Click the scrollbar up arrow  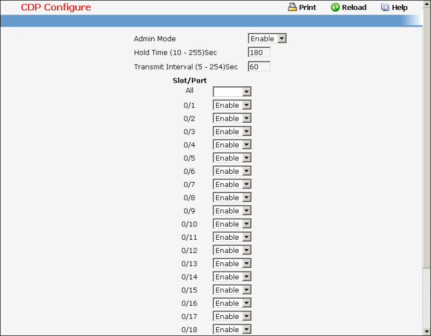pyautogui.click(x=427, y=4)
